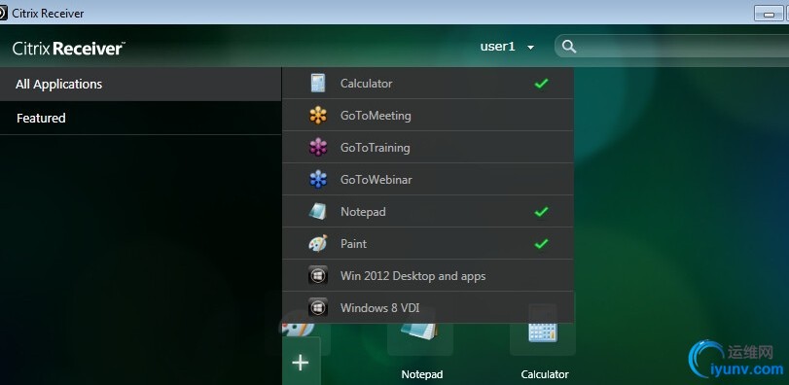This screenshot has width=789, height=385.
Task: Toggle the green checkmark next to Paint
Action: (542, 244)
